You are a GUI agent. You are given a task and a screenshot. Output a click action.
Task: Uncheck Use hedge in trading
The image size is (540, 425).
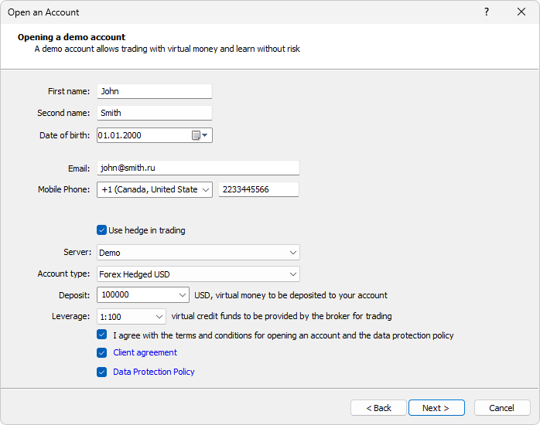click(x=101, y=230)
